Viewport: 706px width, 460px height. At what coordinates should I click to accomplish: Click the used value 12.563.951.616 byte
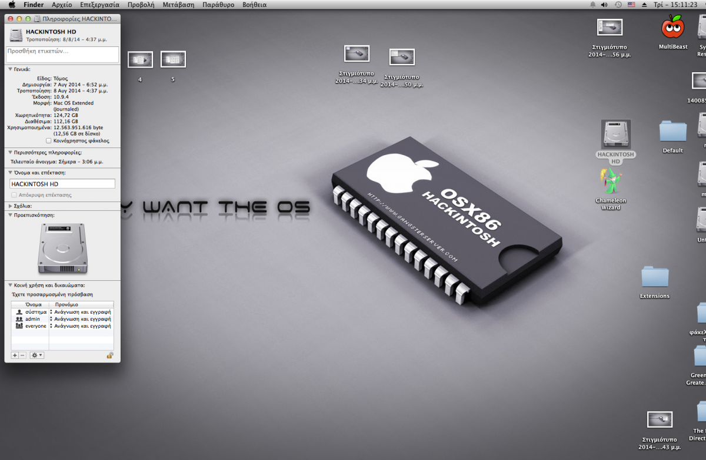coord(78,127)
